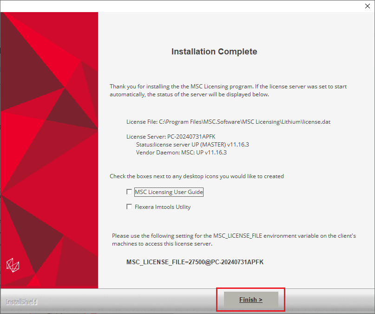Click the 'Thank you for installing' paragraph
This screenshot has width=375, height=314.
(x=228, y=90)
